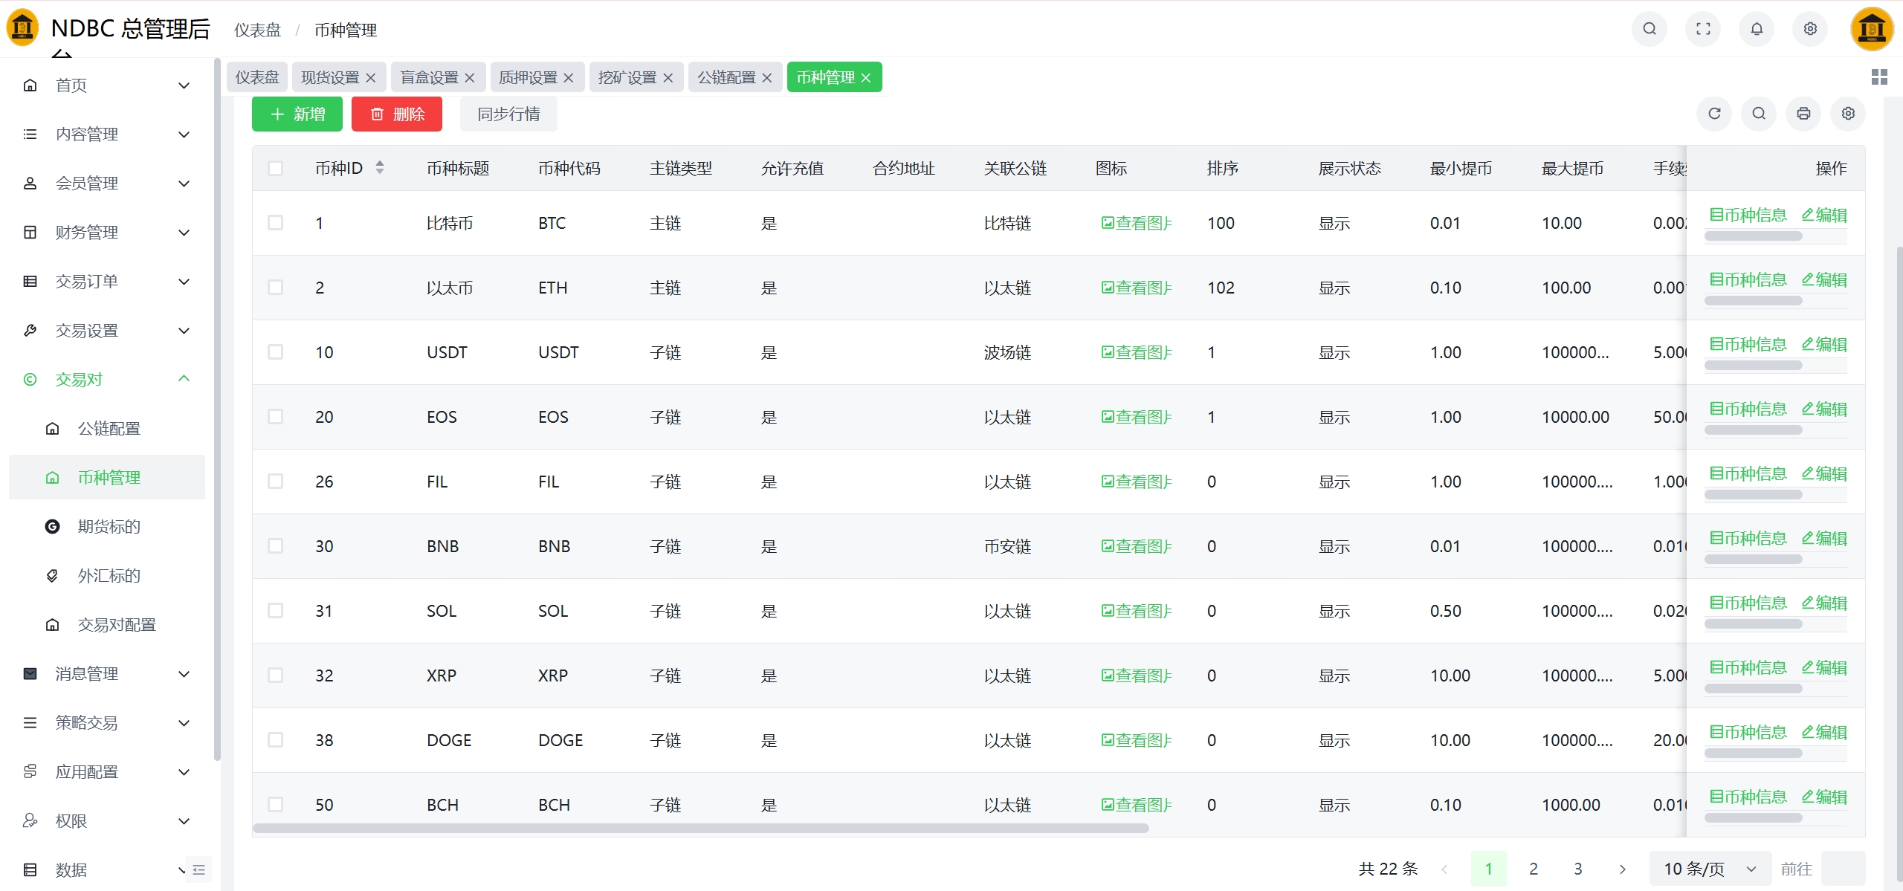This screenshot has height=891, width=1903.
Task: Open the tab grid icon at right
Action: click(x=1879, y=77)
